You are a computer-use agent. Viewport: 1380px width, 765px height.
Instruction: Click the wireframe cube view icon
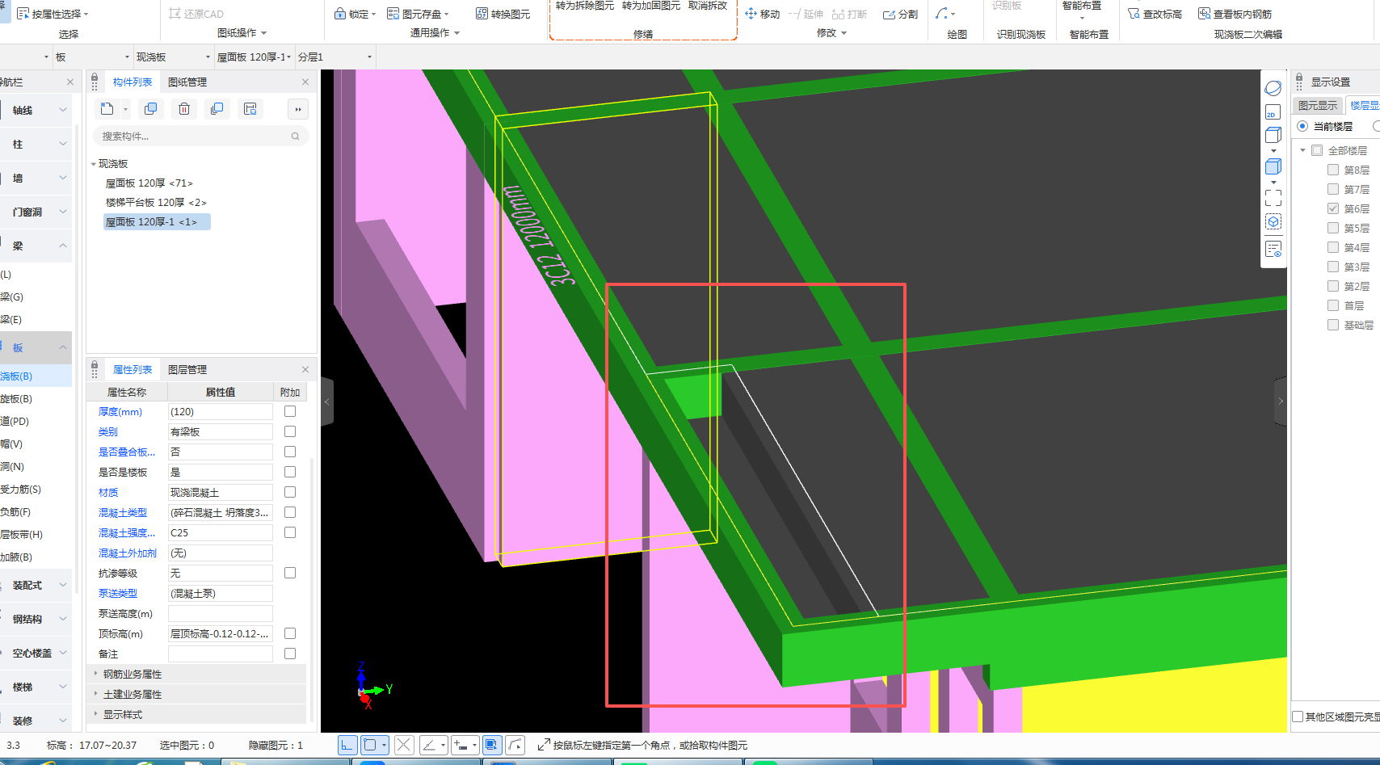tap(1273, 135)
